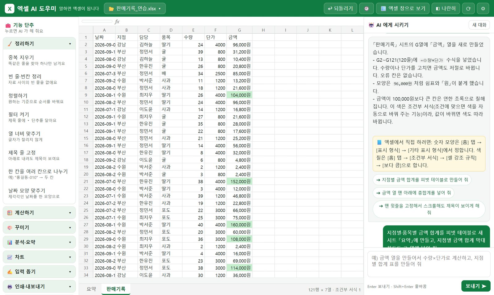Expand the 계산하기 section
Screen dimensions: 494x295
(x=39, y=213)
